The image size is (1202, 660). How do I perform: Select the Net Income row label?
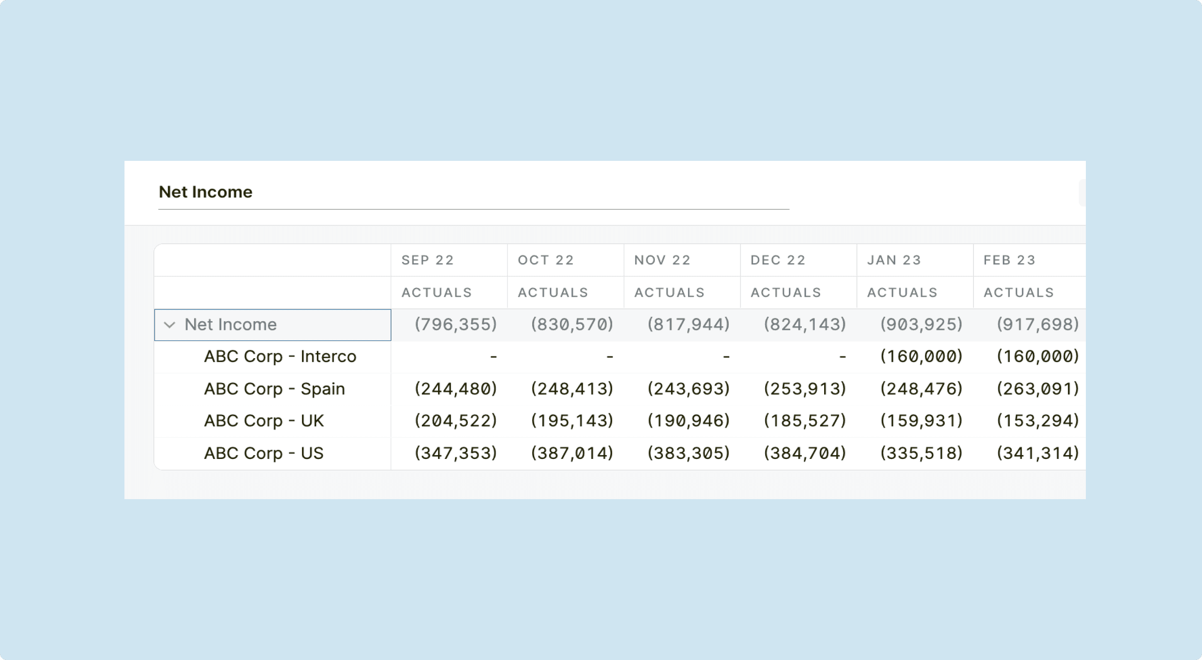[x=231, y=325]
